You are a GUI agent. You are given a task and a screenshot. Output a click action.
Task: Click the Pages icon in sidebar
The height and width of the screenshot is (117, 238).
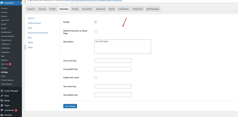point(2,105)
